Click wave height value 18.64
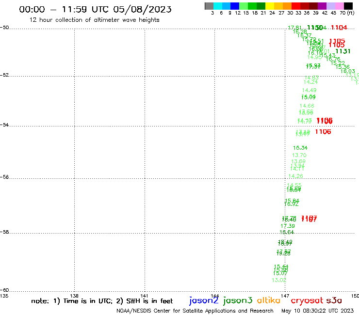359x315 pixels. coord(287,232)
